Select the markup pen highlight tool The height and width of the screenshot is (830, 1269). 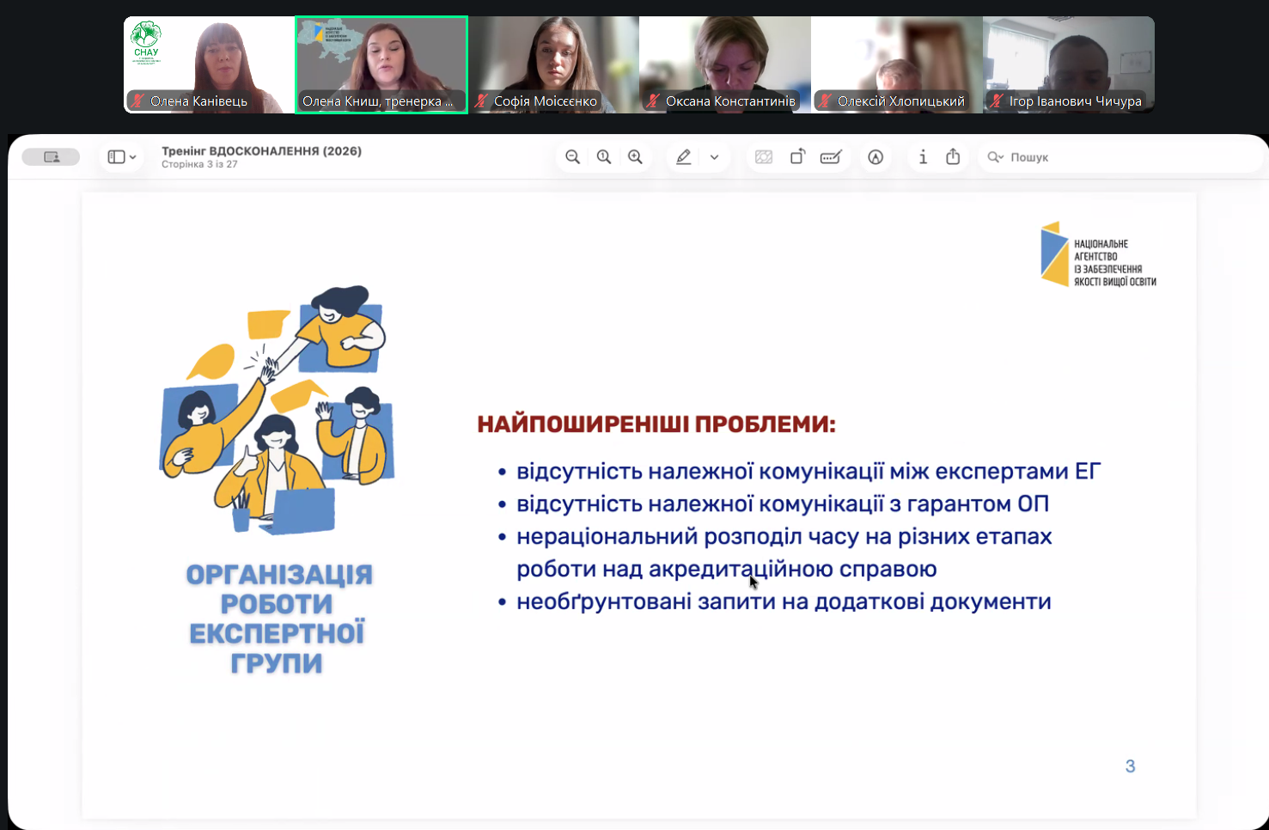(x=684, y=157)
